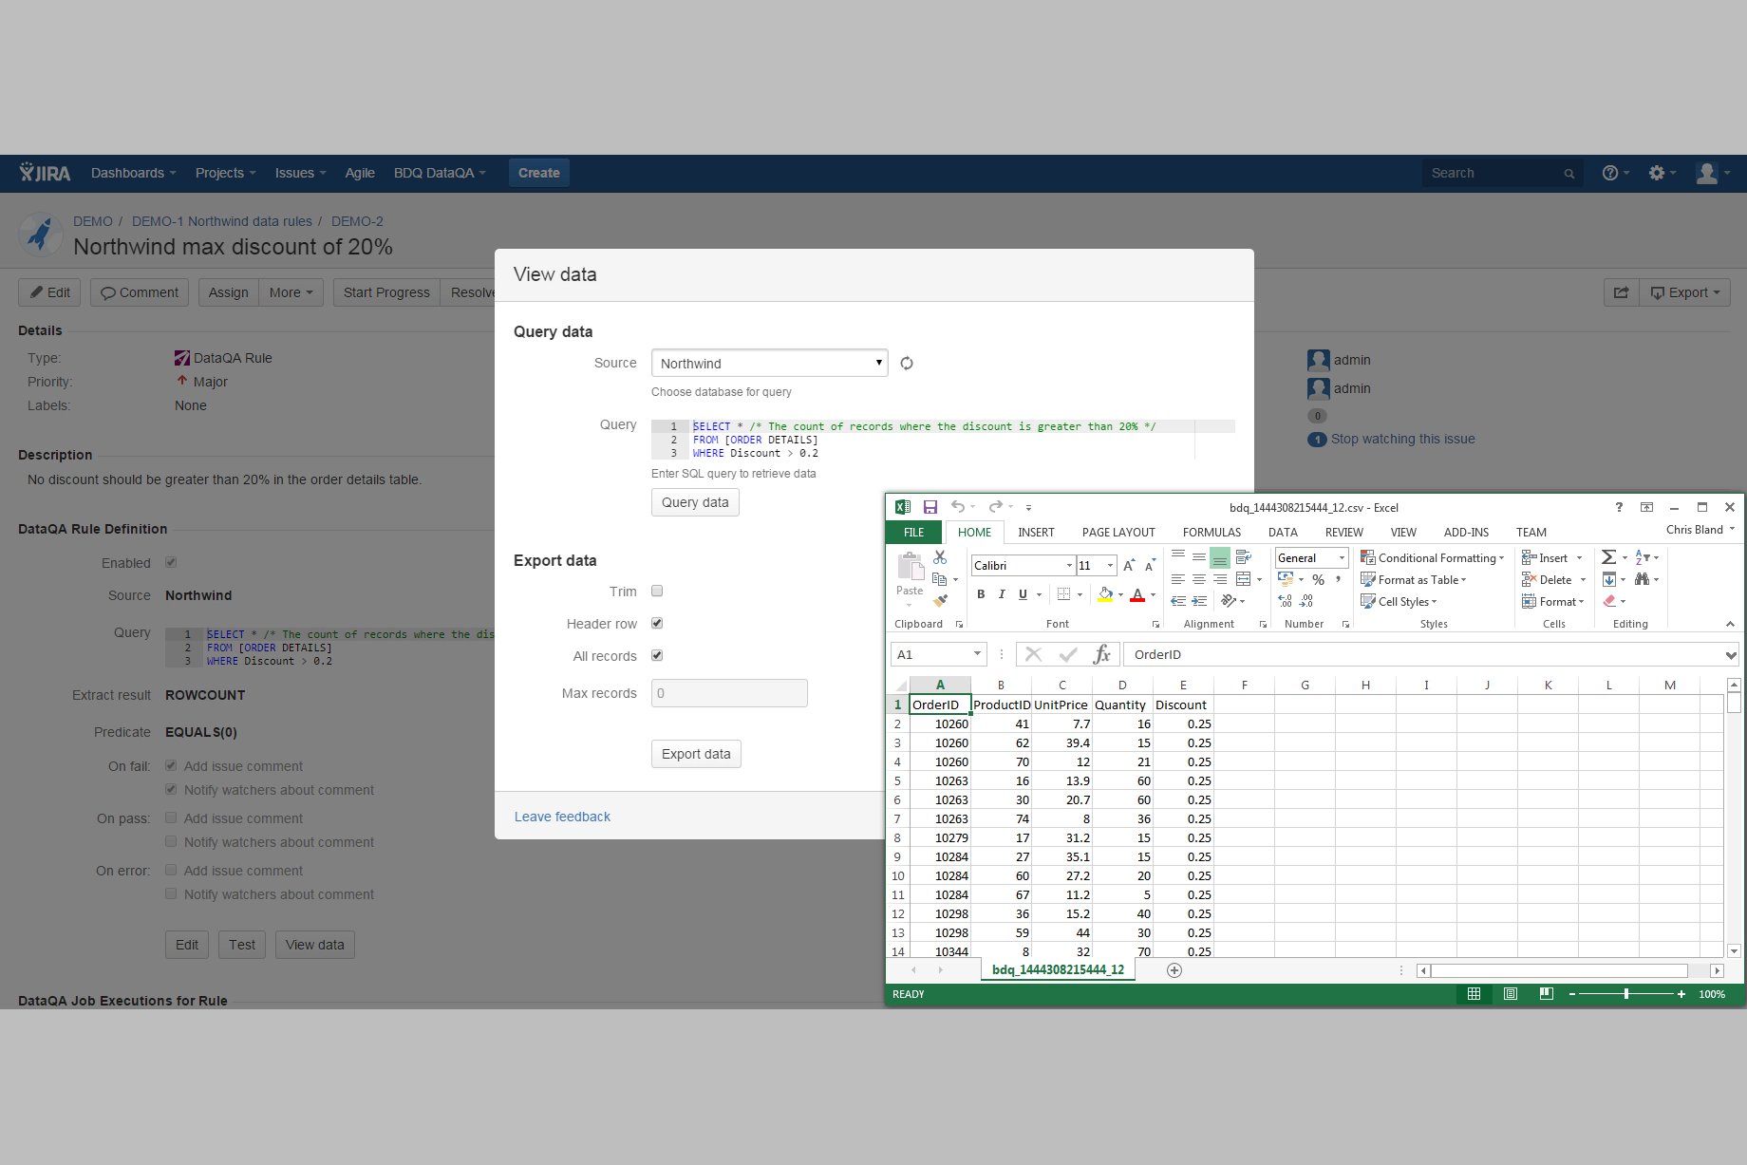1747x1165 pixels.
Task: Enable On pass Notify watchers checkbox
Action: click(x=171, y=841)
